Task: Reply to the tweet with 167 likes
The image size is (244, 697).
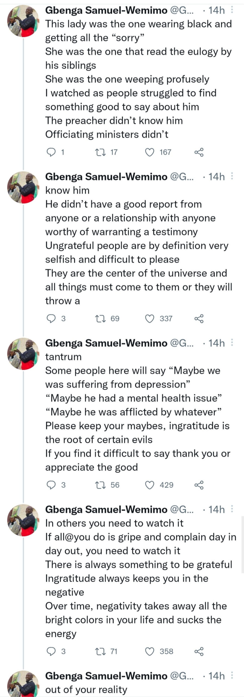Action: coord(51,152)
